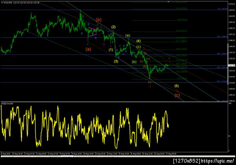Select the green (b) wave label
236x165 pixels.
134,62
